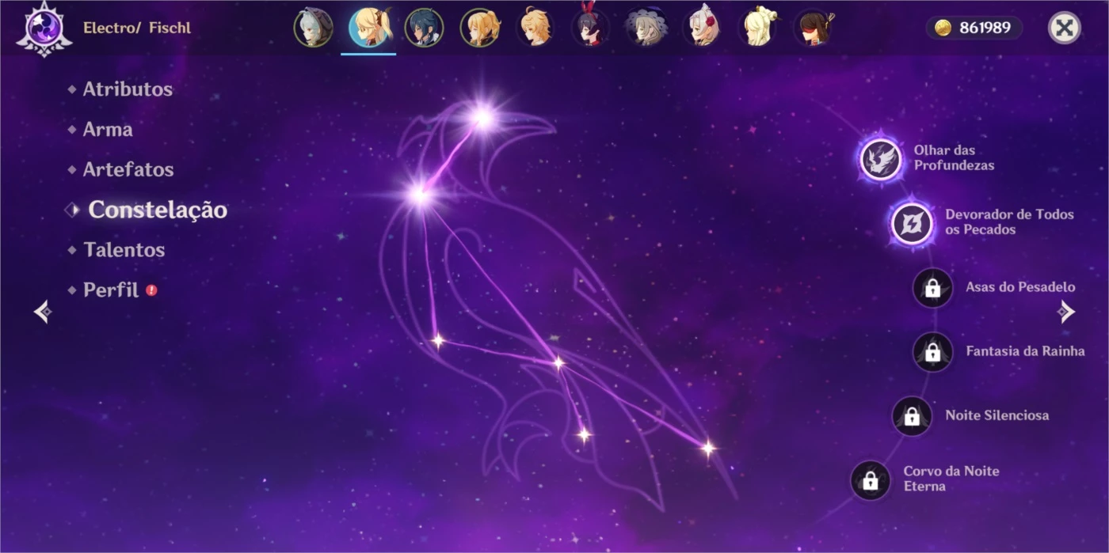Select the rose-hairpiece white-haired portrait

pyautogui.click(x=701, y=28)
